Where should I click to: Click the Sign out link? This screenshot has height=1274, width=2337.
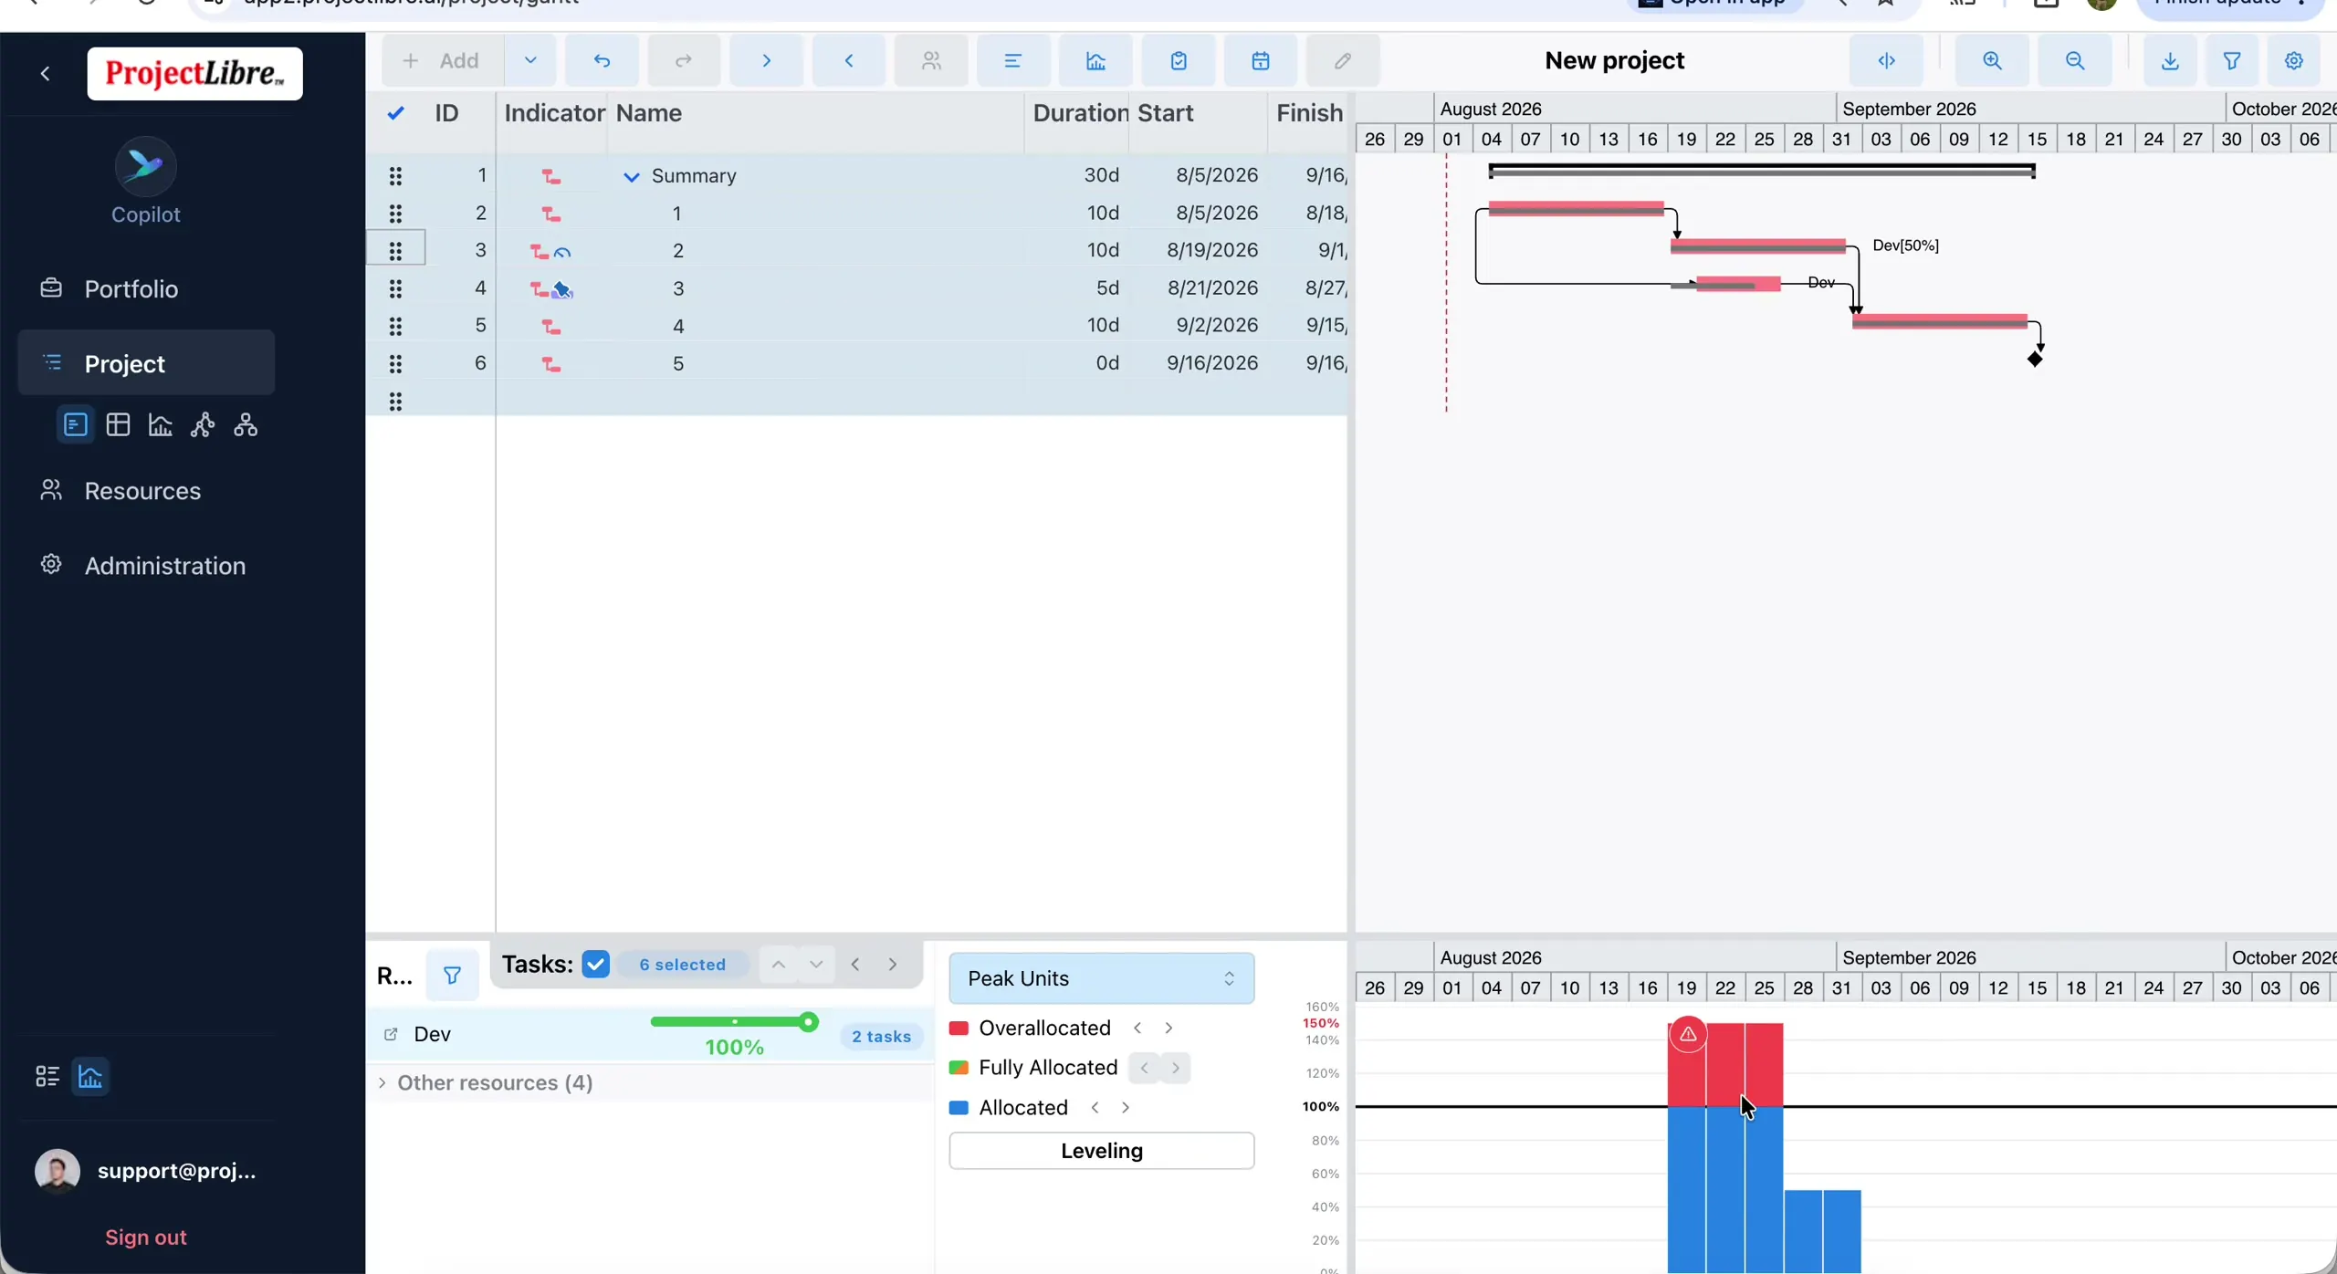(x=146, y=1237)
